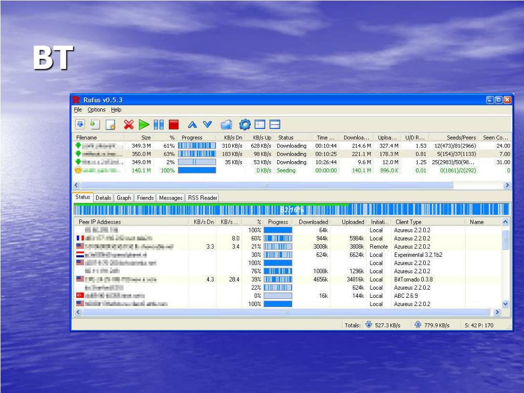The height and width of the screenshot is (393, 524).
Task: Open the Friends tab
Action: [145, 198]
